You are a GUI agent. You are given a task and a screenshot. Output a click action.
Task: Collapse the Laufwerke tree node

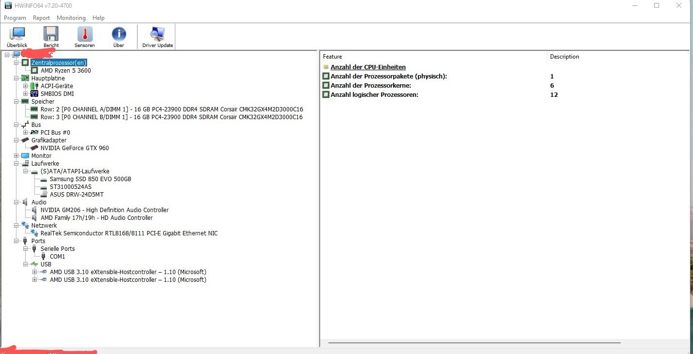click(16, 164)
